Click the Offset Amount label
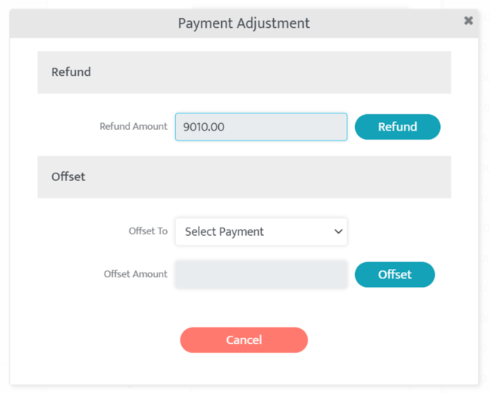Screen dimensions: 504x398 135,274
